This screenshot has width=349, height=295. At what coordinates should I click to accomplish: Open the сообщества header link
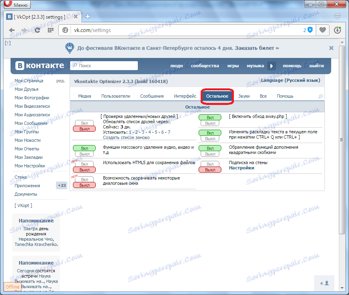205,66
